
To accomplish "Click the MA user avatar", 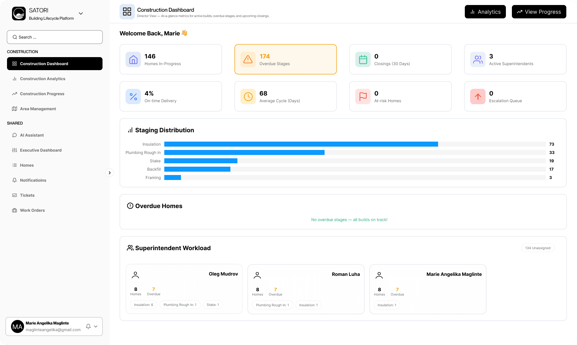I will (17, 327).
